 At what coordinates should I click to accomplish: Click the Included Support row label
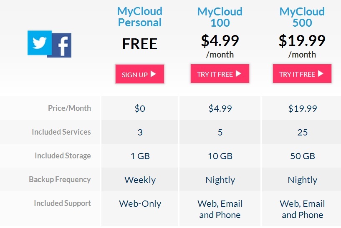tap(62, 203)
